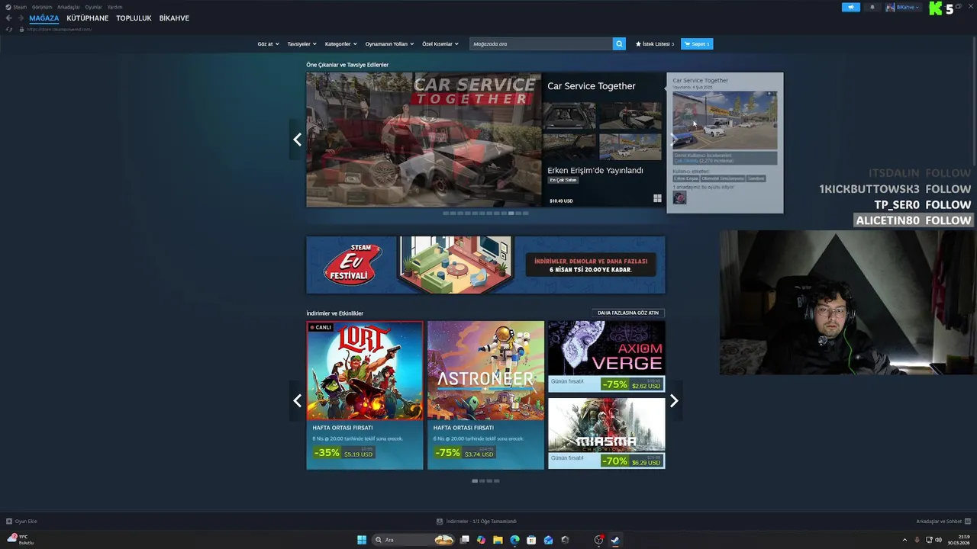This screenshot has width=977, height=549.
Task: Open the Axiom Verge daily deal
Action: tap(606, 356)
